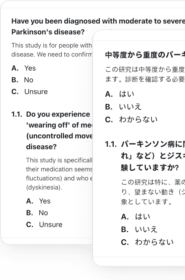Choose 'No' under English question 1.1
This screenshot has height=280, width=185.
point(43,213)
